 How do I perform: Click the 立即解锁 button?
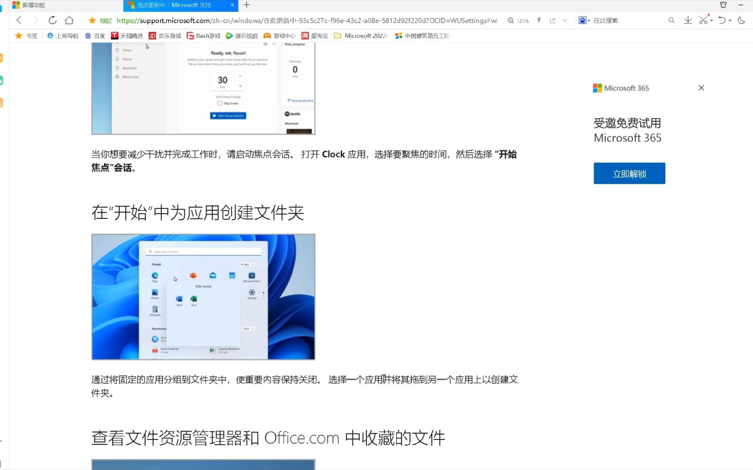629,173
